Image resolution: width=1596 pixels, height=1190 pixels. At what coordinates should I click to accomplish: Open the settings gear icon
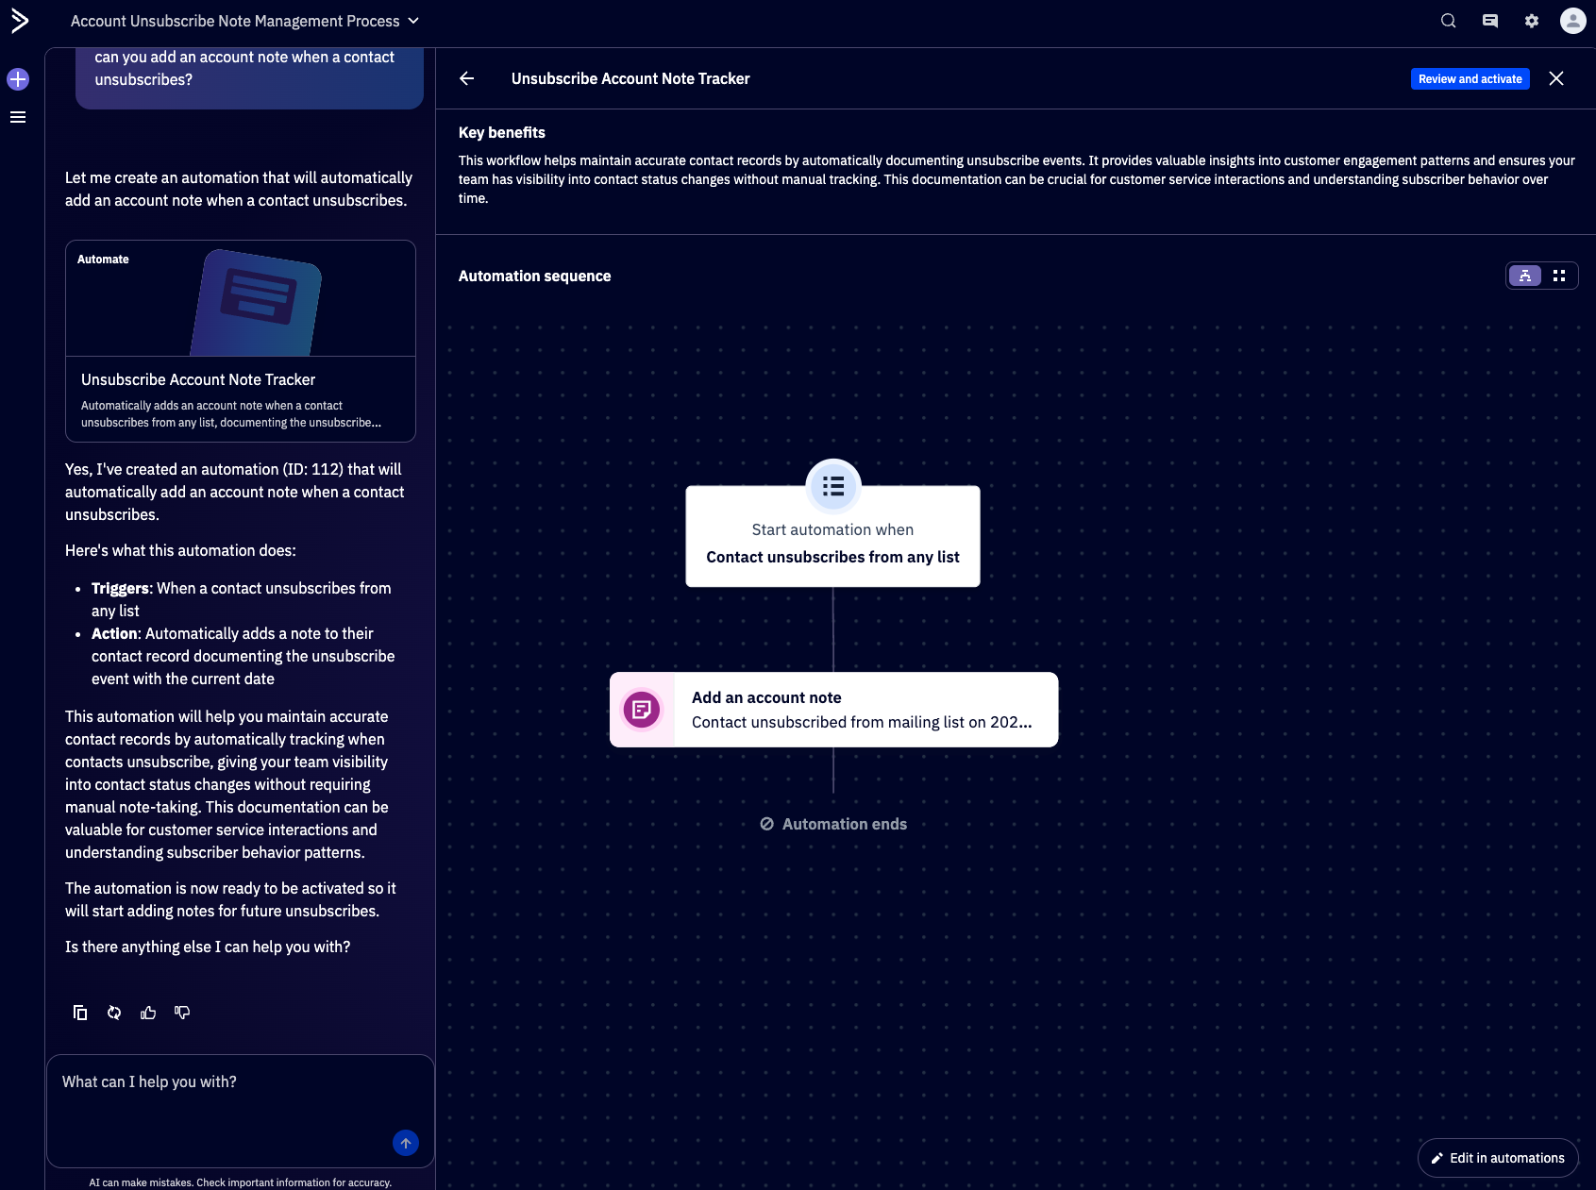[1531, 21]
